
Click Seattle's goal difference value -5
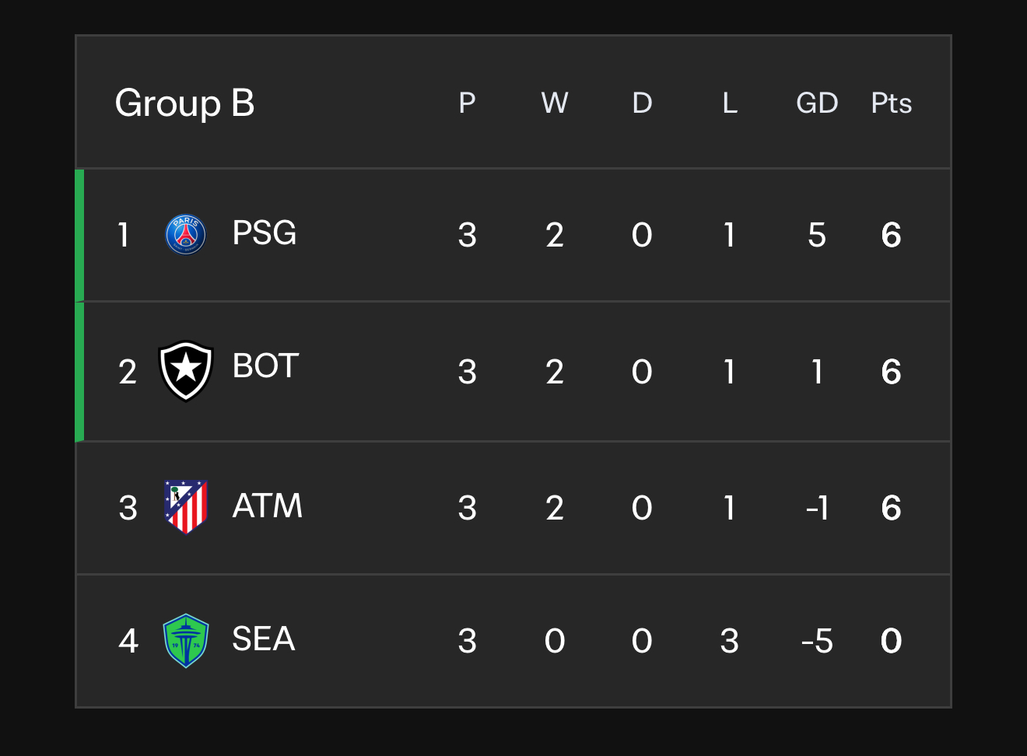click(x=817, y=642)
